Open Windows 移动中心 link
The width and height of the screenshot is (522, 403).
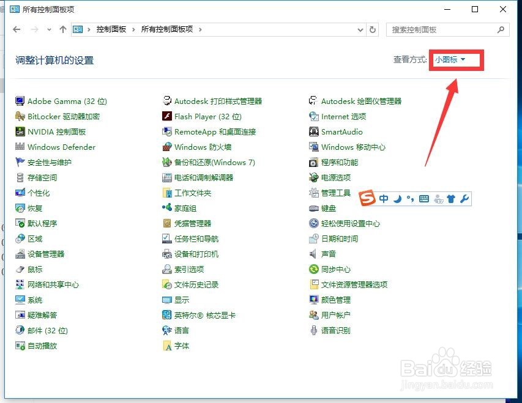point(353,147)
